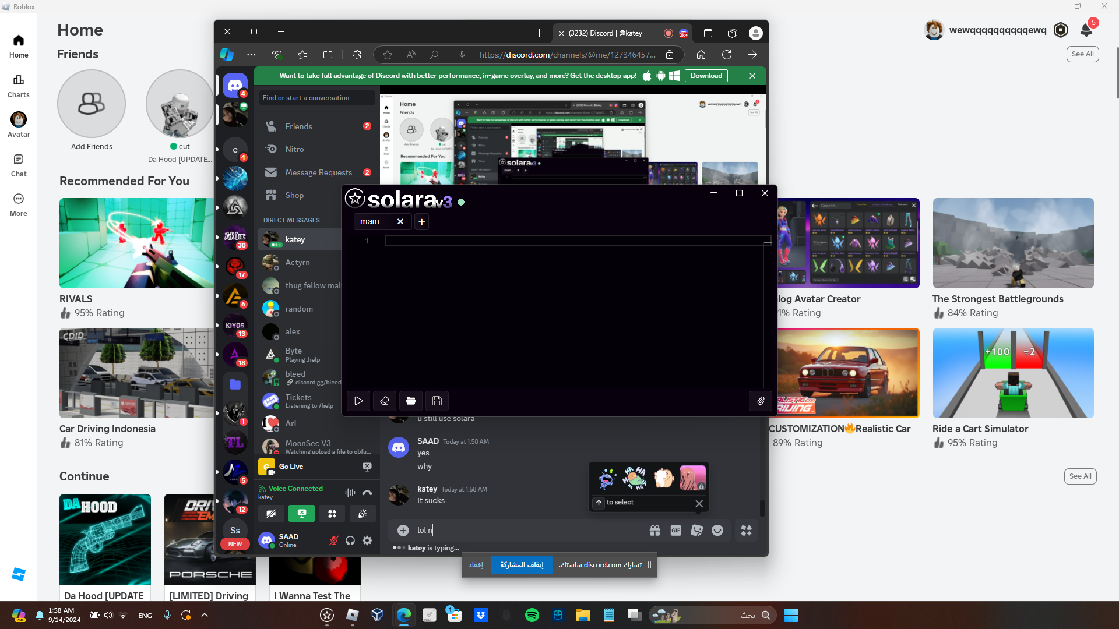The image size is (1119, 629).
Task: Click the Solara attach paperclip icon
Action: pyautogui.click(x=761, y=401)
